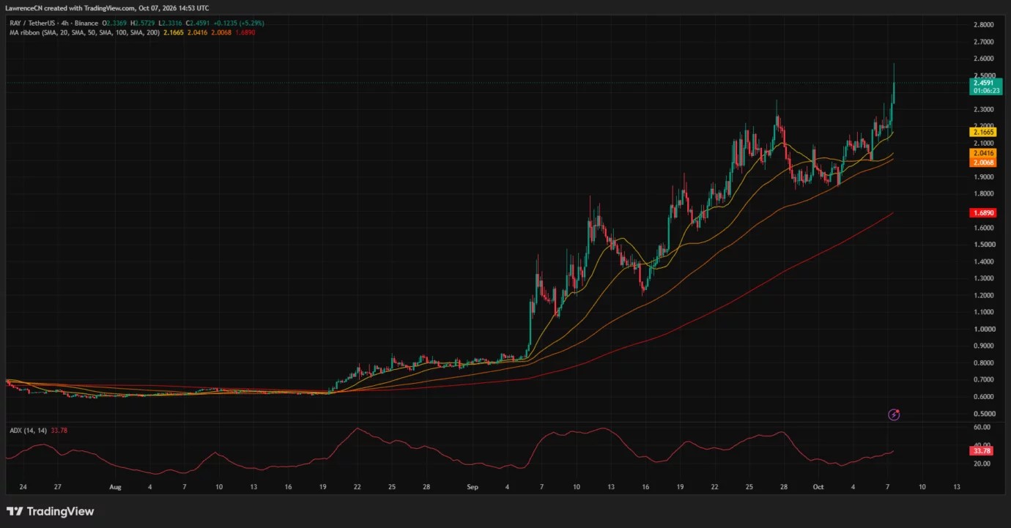The width and height of the screenshot is (1011, 528).
Task: Click the 0.5000 price scale tick
Action: 983,414
